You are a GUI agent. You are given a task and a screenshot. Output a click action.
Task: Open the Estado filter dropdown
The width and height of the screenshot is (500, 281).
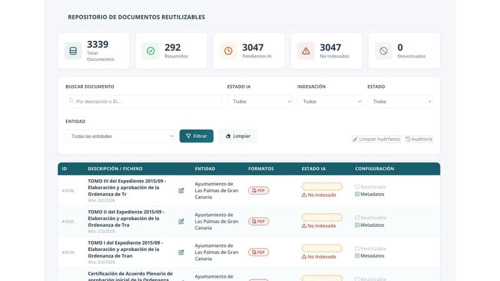(x=400, y=101)
